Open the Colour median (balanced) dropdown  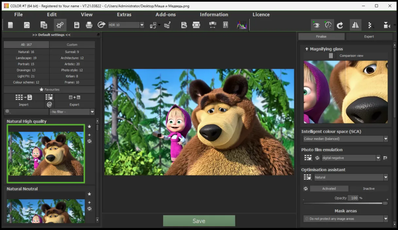(x=345, y=139)
